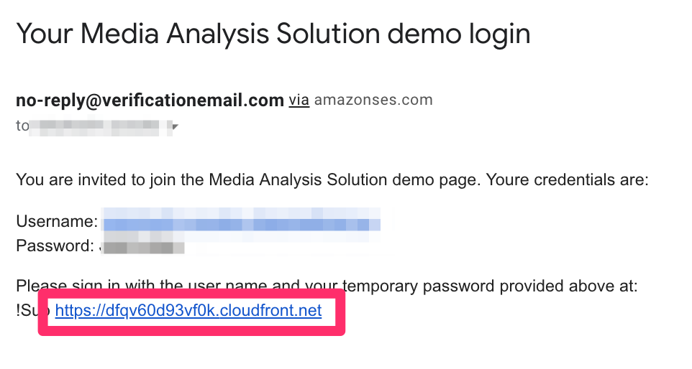The height and width of the screenshot is (369, 692).
Task: Click the "to" label under the sender
Action: [x=22, y=126]
